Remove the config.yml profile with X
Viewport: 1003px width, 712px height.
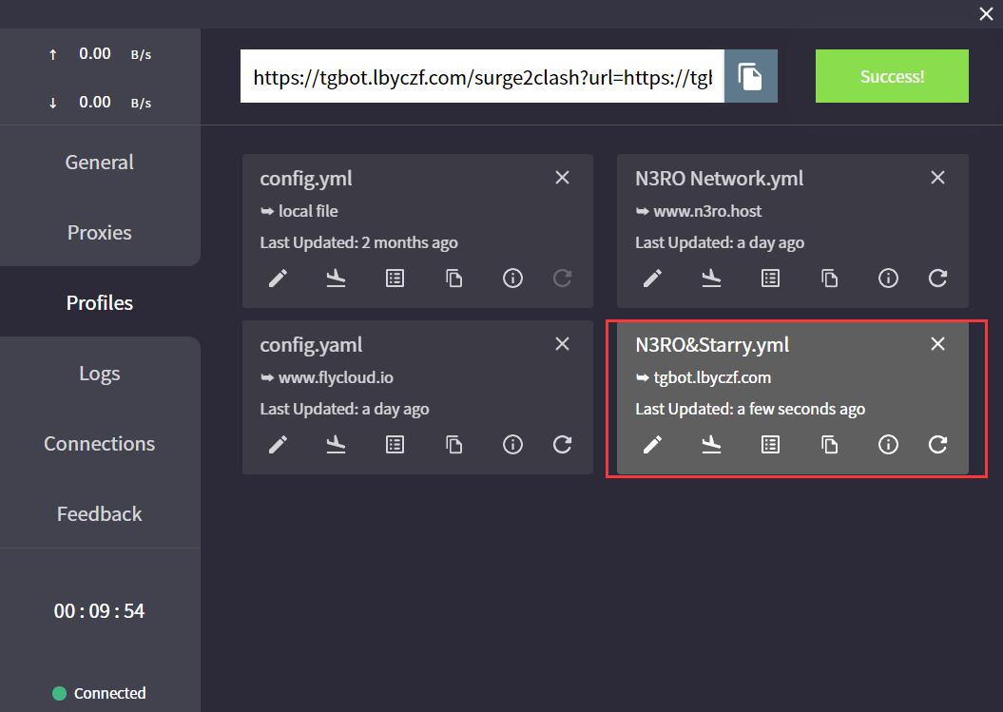tap(562, 178)
